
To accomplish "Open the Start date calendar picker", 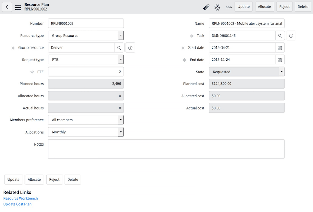I will point(280,47).
